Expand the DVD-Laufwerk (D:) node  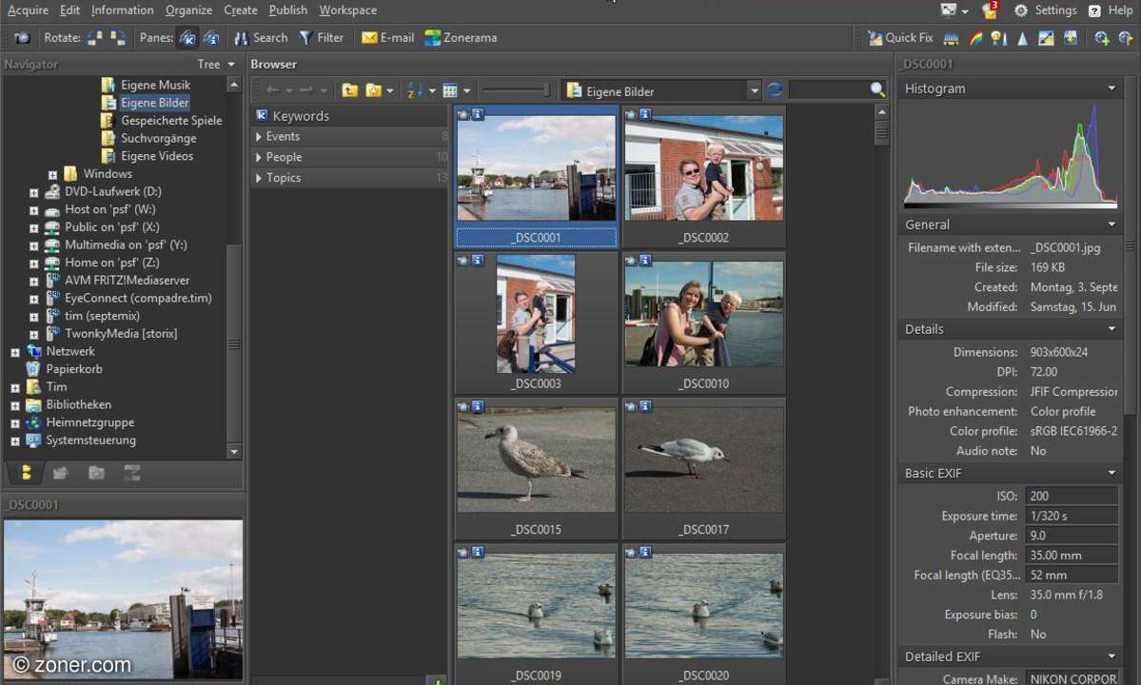(x=33, y=193)
